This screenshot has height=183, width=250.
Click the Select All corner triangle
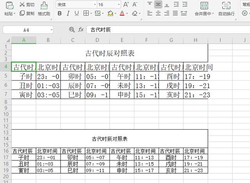point(8,40)
